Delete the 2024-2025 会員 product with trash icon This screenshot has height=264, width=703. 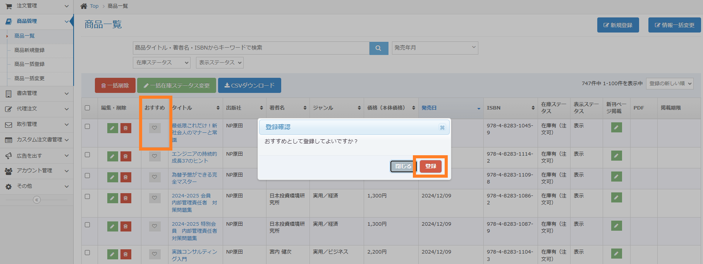[125, 198]
